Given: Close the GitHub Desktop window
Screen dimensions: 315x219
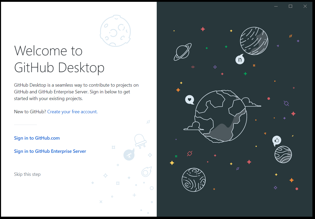Looking at the screenshot, I should (305, 6).
